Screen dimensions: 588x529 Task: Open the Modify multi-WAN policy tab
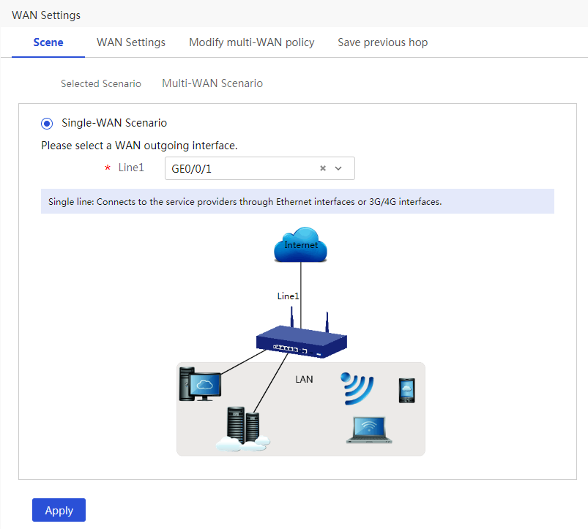point(252,42)
